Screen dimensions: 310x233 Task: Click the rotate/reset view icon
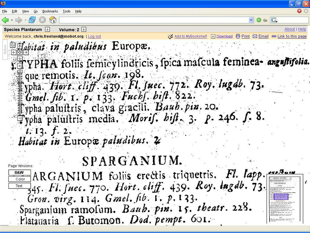tap(12, 45)
